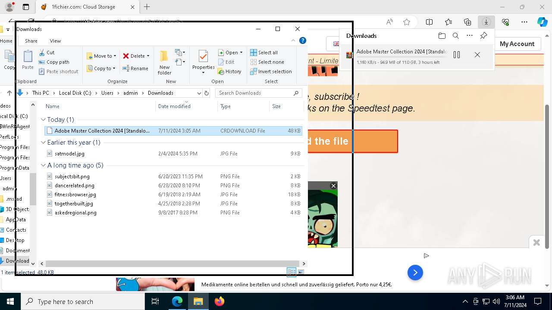Open more options in Edge Downloads panel
Screen dimensions: 552x310
[470, 36]
